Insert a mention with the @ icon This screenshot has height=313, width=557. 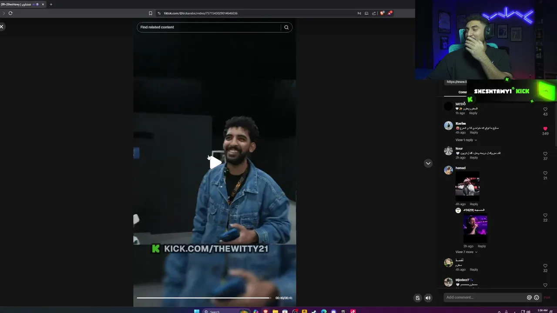[529, 297]
